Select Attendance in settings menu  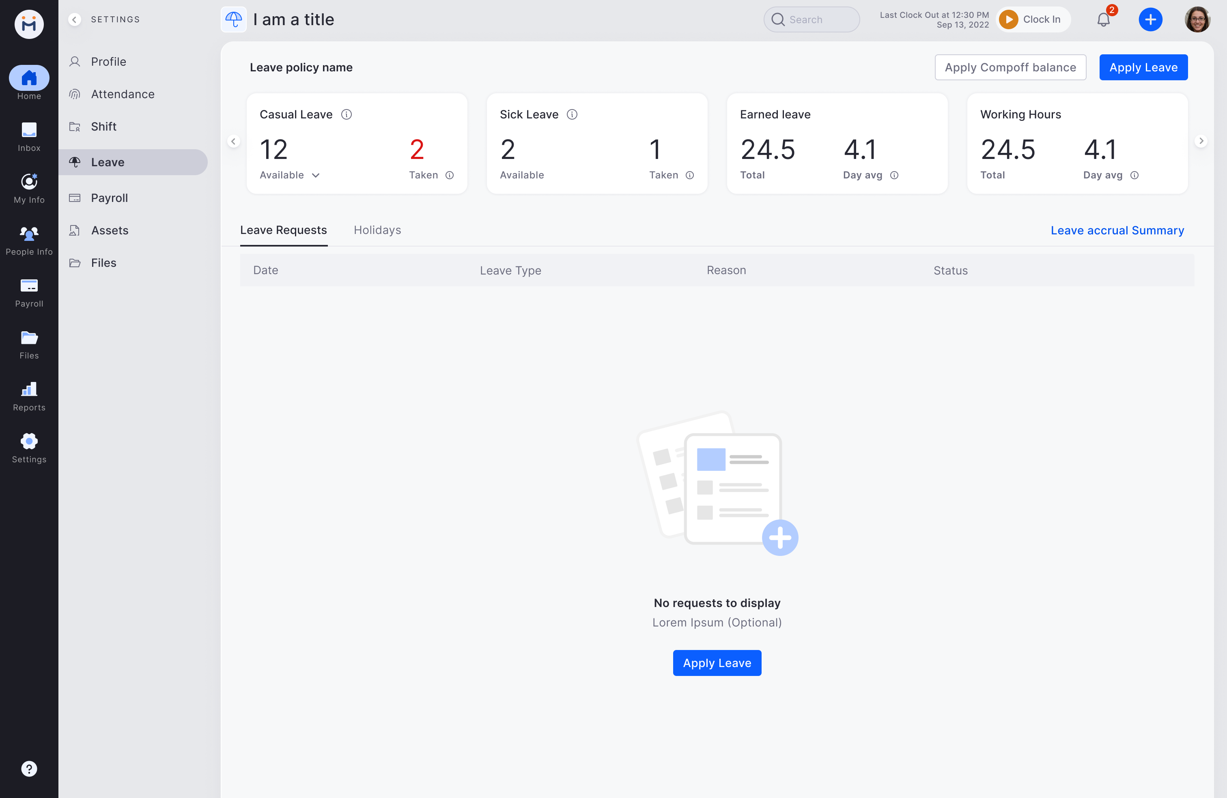click(x=123, y=94)
